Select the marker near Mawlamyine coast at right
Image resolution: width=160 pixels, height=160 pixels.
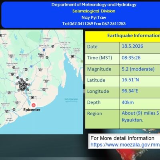(72, 56)
